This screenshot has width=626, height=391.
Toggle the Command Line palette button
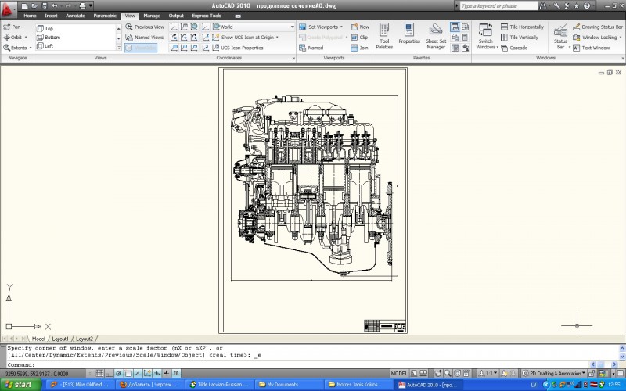point(455,27)
